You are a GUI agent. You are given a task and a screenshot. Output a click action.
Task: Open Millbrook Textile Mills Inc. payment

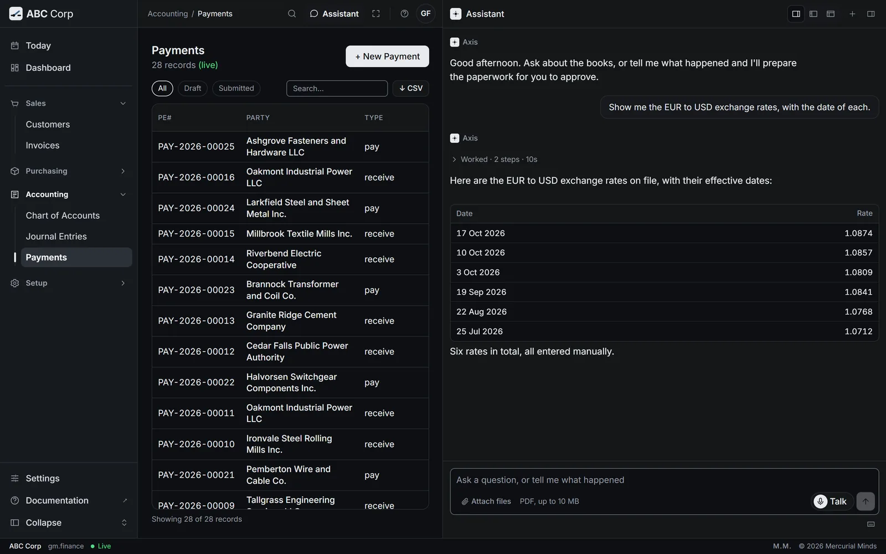(x=290, y=234)
